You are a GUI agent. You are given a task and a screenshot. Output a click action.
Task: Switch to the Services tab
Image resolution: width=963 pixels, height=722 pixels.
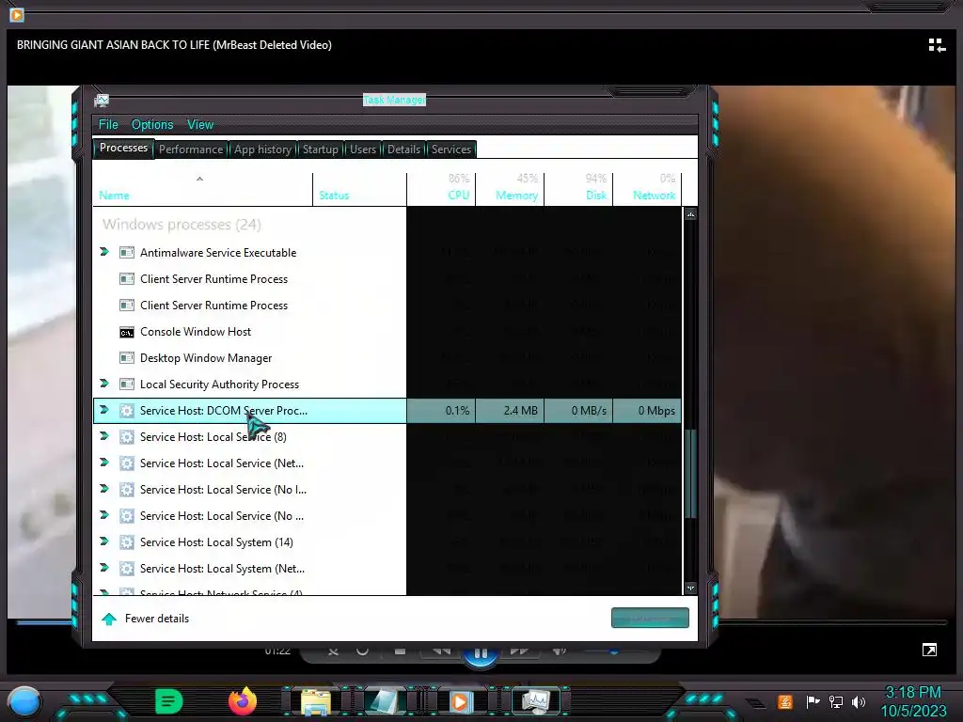coord(450,149)
